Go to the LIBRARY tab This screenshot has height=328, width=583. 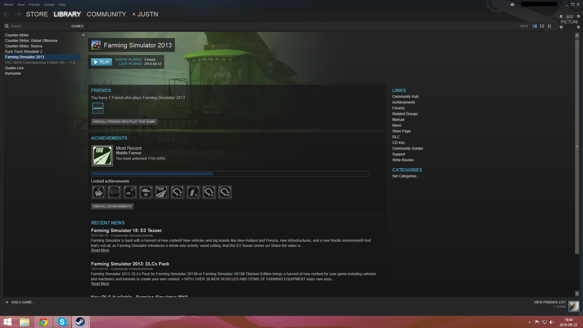67,14
